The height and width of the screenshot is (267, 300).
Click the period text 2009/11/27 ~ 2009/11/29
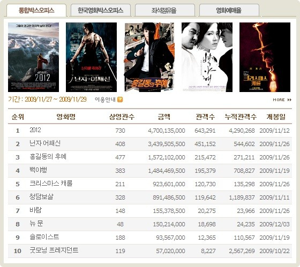point(56,100)
